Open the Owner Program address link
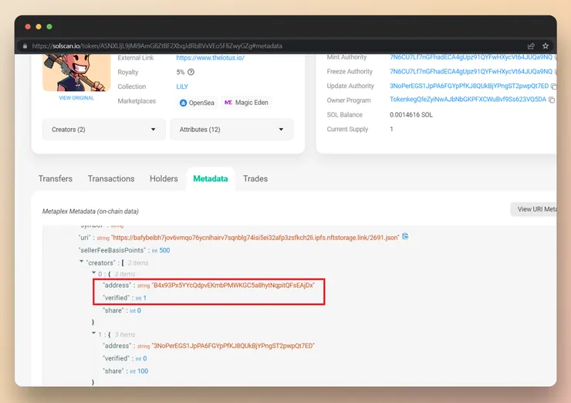Screen dimensions: 571x403 tap(468, 100)
